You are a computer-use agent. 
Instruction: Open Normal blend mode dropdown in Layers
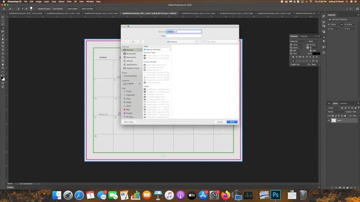[336, 112]
